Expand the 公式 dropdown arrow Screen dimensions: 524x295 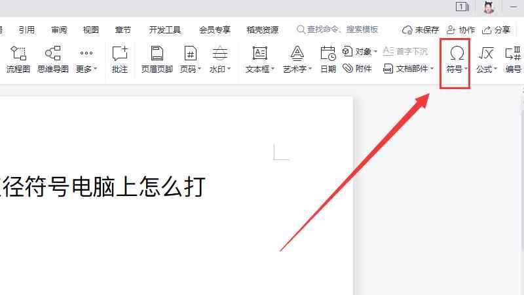click(x=496, y=69)
